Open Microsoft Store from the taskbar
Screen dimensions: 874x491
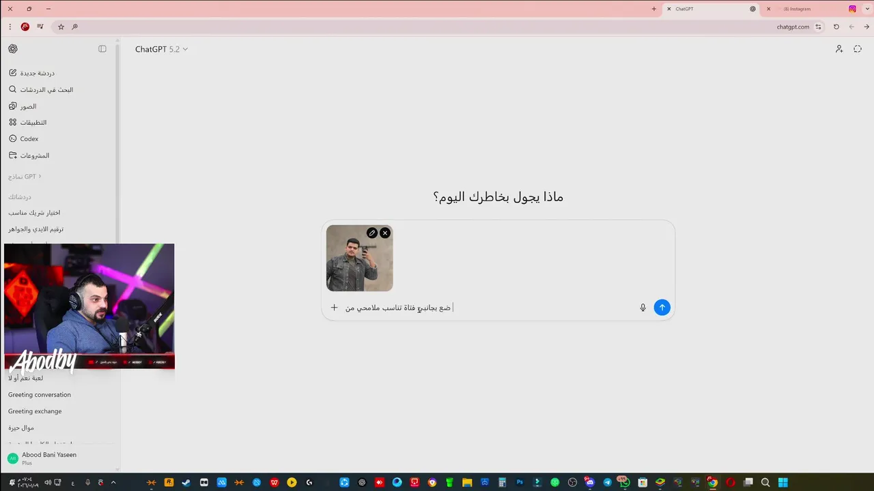[643, 482]
